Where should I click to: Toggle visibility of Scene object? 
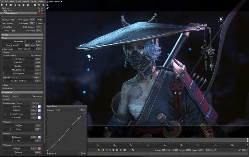pyautogui.click(x=42, y=8)
